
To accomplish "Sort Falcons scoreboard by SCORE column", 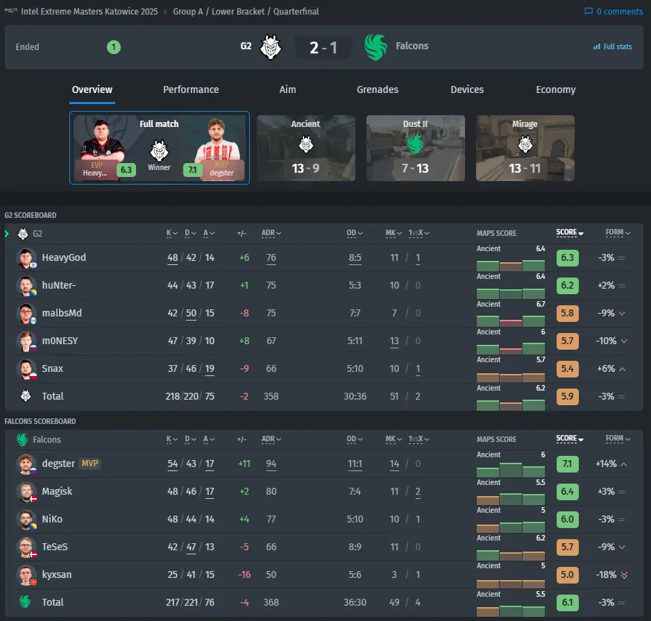I will pyautogui.click(x=570, y=439).
